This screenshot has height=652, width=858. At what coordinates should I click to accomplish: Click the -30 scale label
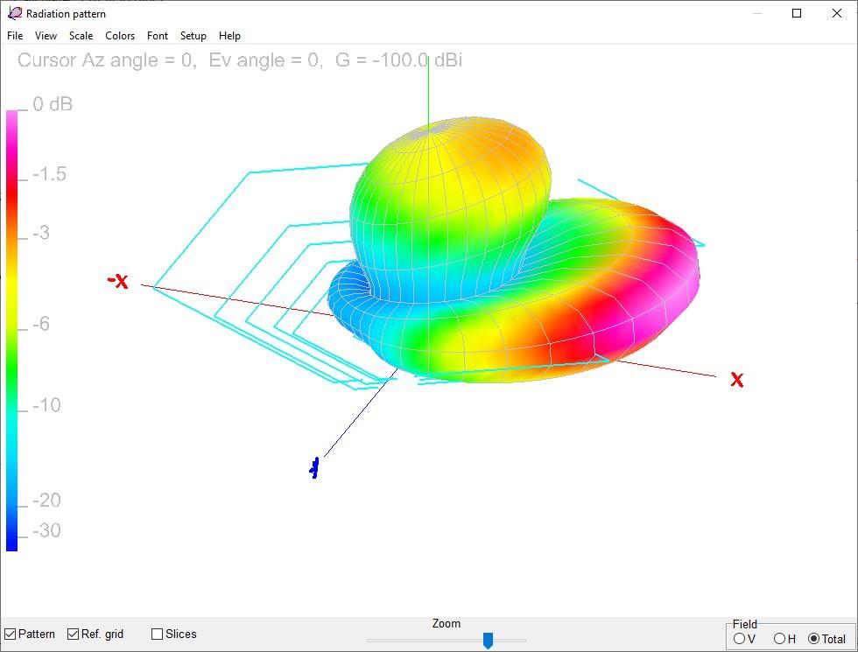point(46,530)
